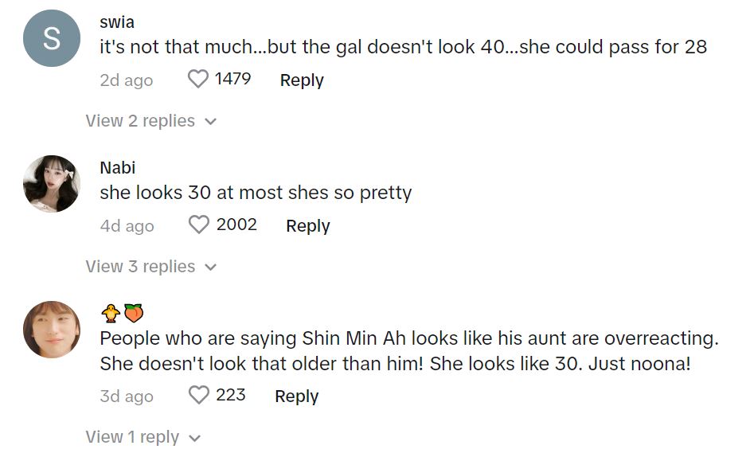This screenshot has width=754, height=457.
Task: Click the 3d ago timestamp
Action: (x=127, y=396)
